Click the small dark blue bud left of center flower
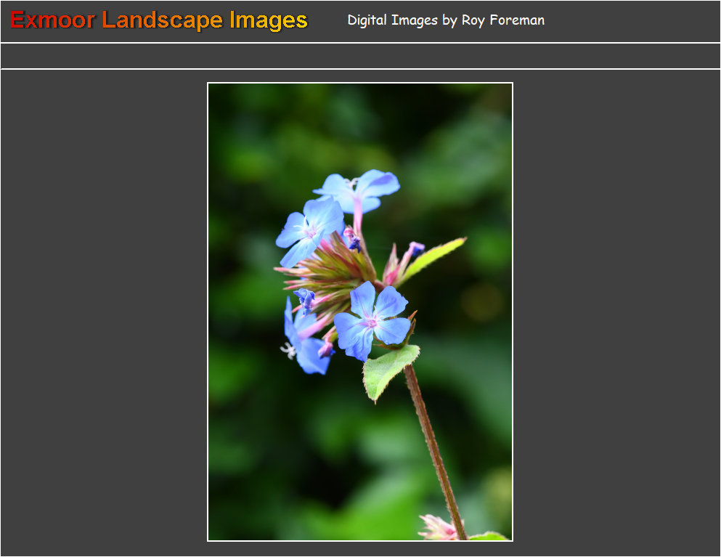Screen dimensions: 721x557 click(306, 298)
